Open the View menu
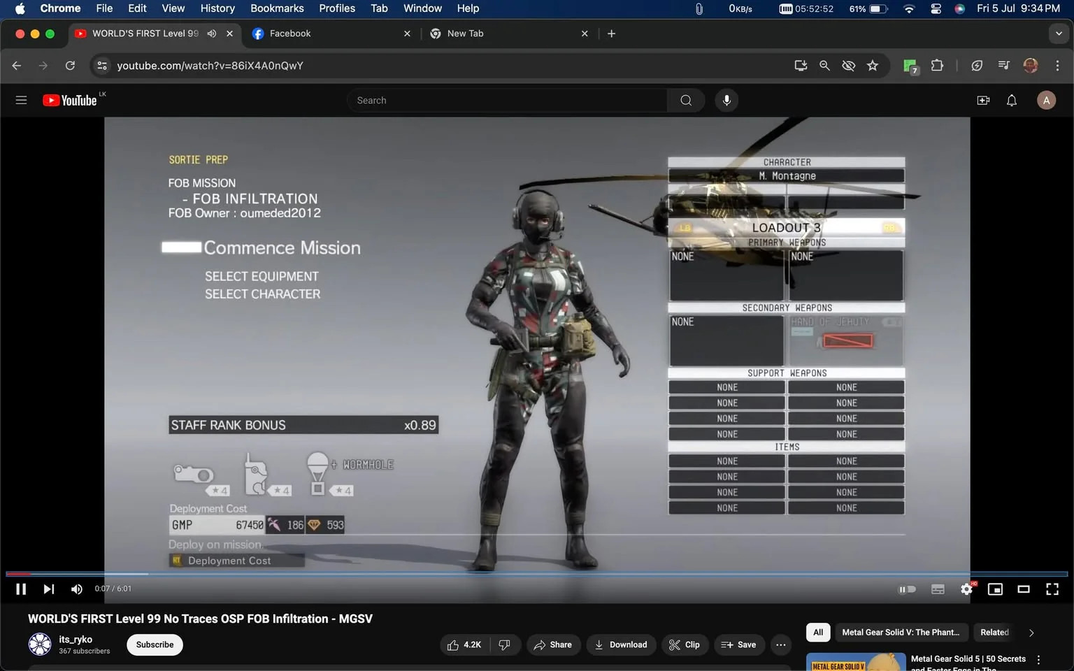The width and height of the screenshot is (1074, 671). pos(173,8)
